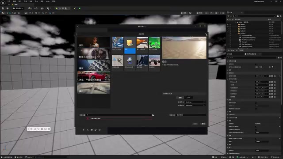Click the save level icon
The width and height of the screenshot is (283, 159).
point(3,8)
